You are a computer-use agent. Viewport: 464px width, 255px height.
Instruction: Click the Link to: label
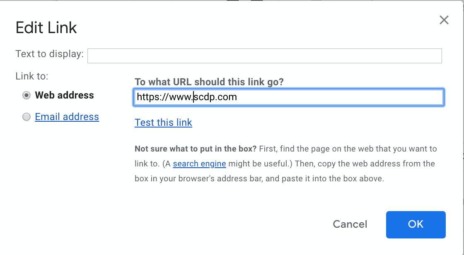(x=31, y=76)
